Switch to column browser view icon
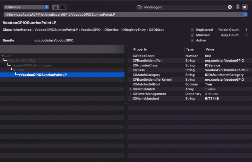The height and width of the screenshot is (162, 252). pyautogui.click(x=63, y=7)
